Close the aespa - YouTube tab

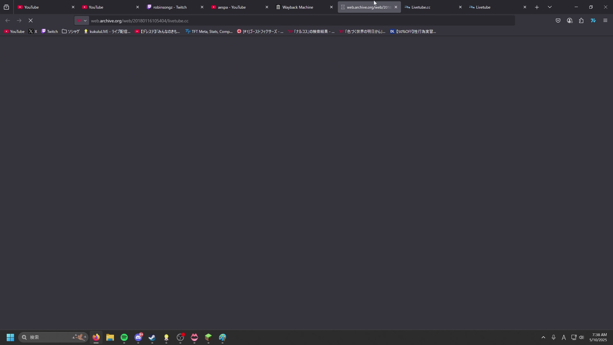tap(267, 7)
